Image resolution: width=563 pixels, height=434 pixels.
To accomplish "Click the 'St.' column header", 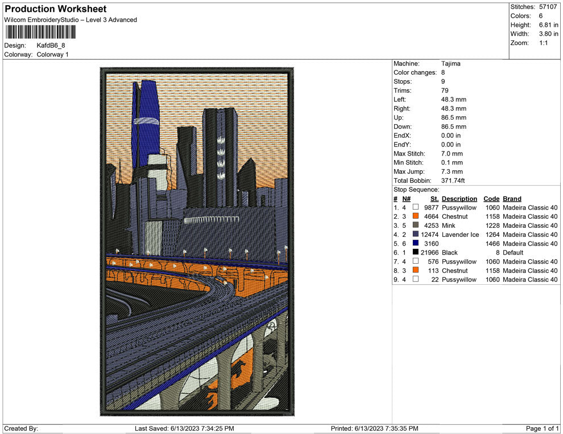I will click(434, 199).
